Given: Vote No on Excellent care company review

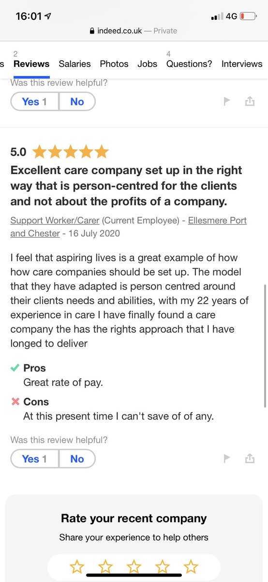Looking at the screenshot, I should pos(77,458).
